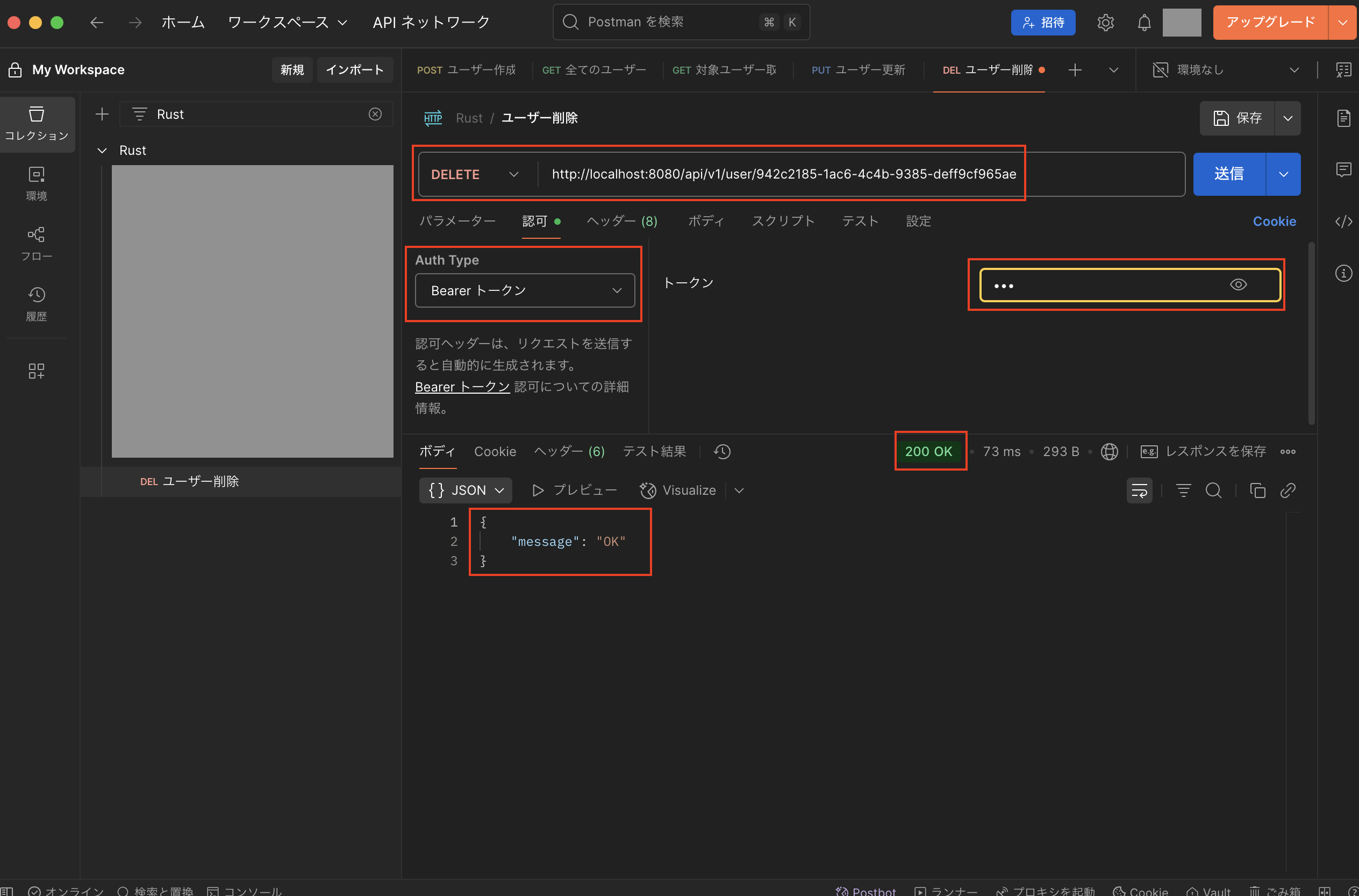Open the フロー flows sidebar panel
1359x896 pixels.
click(37, 244)
